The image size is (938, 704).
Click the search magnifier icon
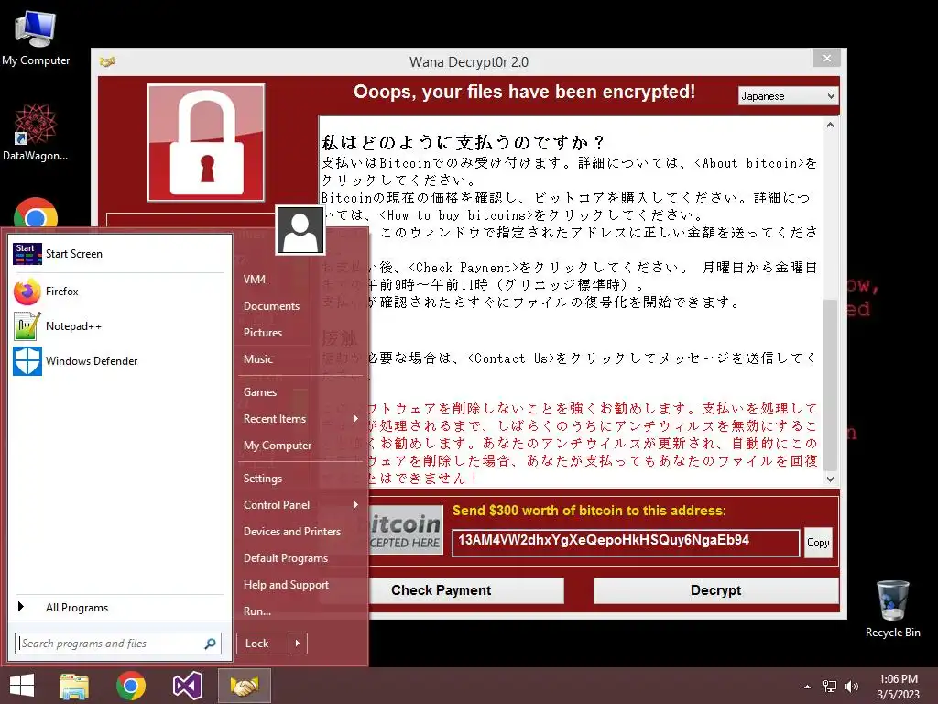(x=211, y=643)
